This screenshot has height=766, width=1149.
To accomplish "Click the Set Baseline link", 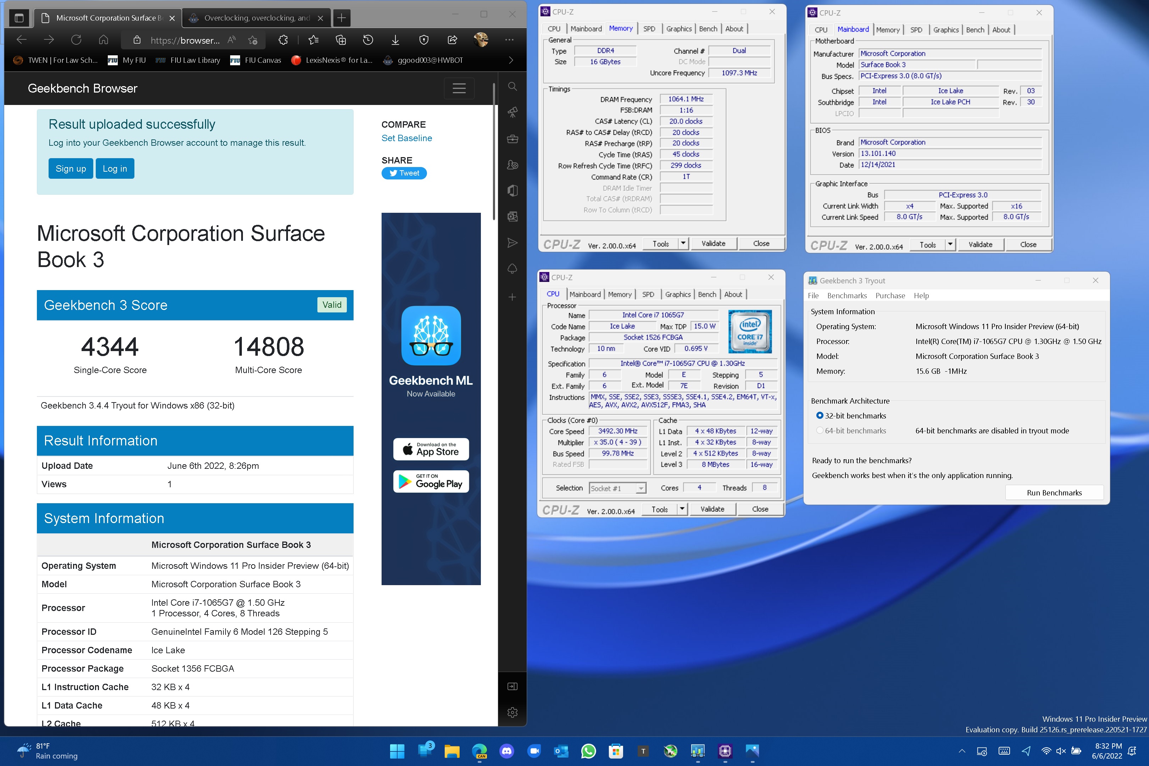I will click(x=406, y=138).
